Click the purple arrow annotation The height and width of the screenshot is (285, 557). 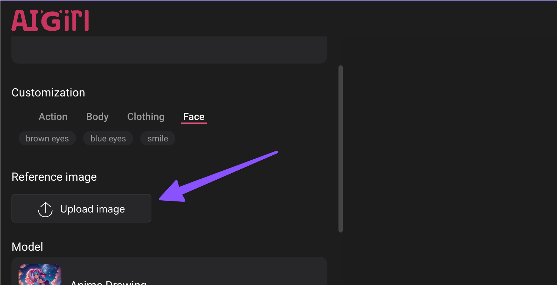pyautogui.click(x=218, y=176)
